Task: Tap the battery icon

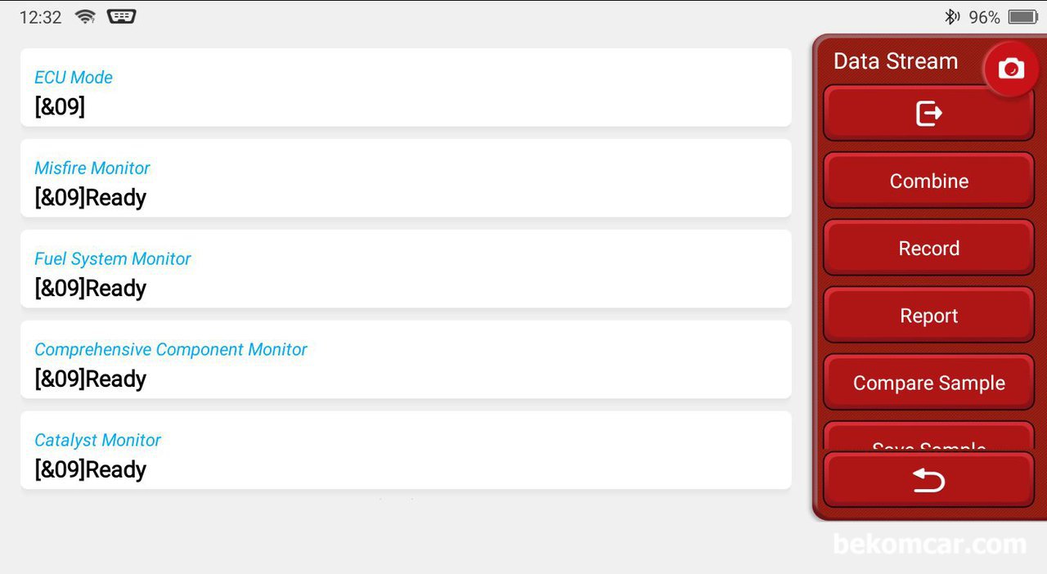Action: tap(1023, 17)
